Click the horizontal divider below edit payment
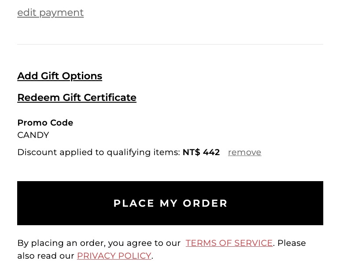Image resolution: width=340 pixels, height=275 pixels. click(170, 45)
